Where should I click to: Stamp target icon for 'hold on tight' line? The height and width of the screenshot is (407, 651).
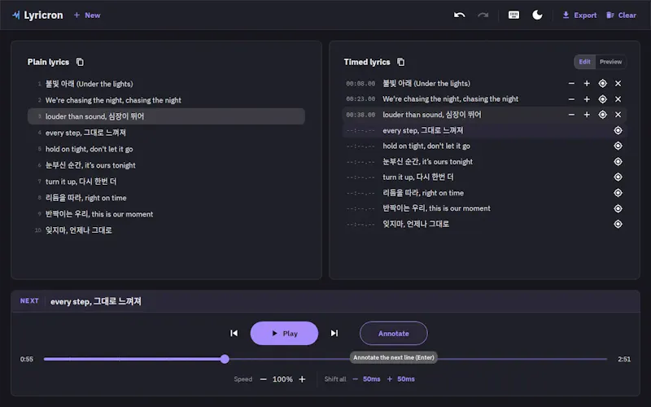coord(618,146)
